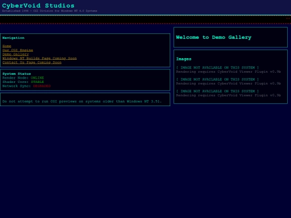Click the Established 1996 tagline text
The height and width of the screenshot is (218, 291).
[50, 11]
